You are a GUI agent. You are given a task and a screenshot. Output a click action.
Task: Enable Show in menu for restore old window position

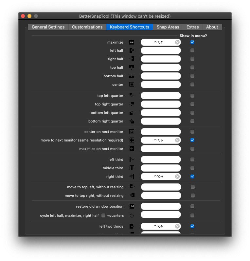coord(192,206)
